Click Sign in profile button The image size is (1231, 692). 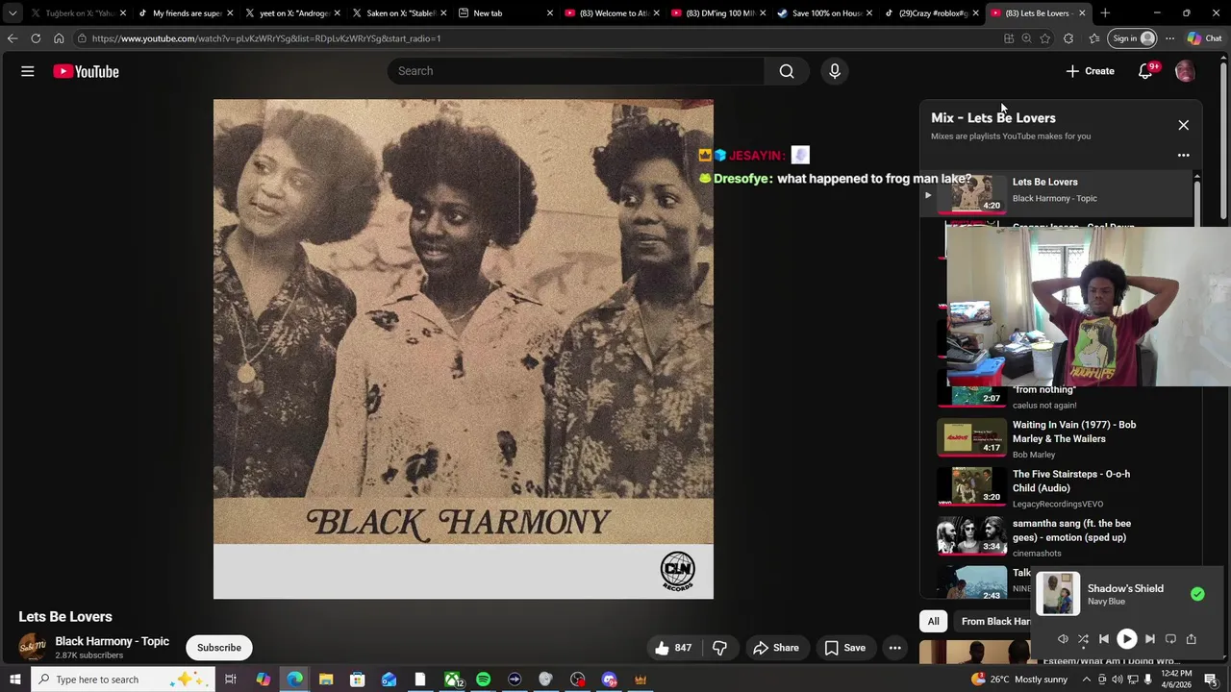1132,38
